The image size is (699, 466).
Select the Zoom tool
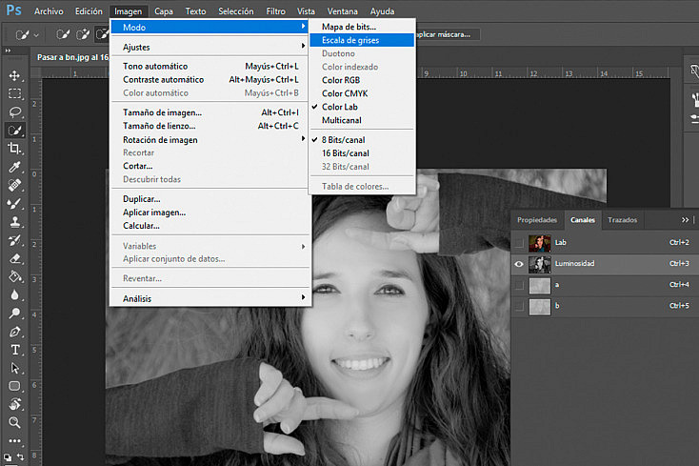point(14,422)
